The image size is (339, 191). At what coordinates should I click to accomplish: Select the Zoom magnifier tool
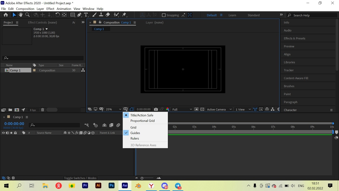tap(27, 15)
